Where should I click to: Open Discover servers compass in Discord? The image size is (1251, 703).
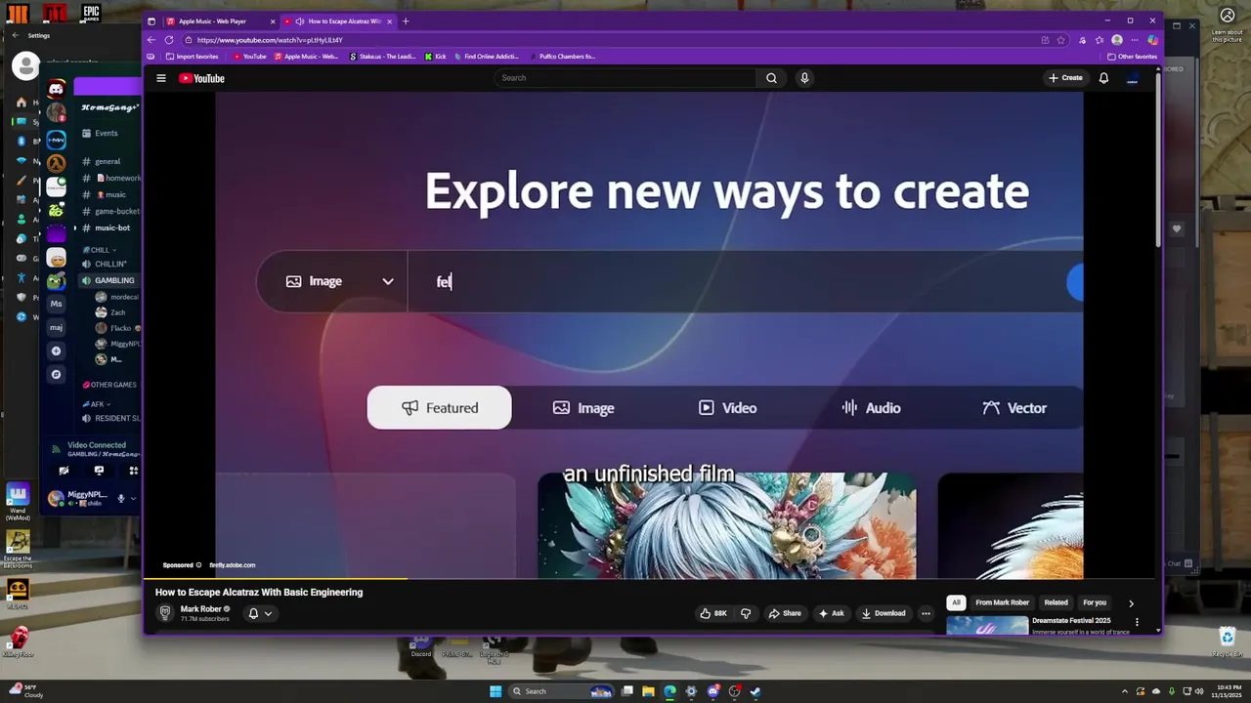57,374
